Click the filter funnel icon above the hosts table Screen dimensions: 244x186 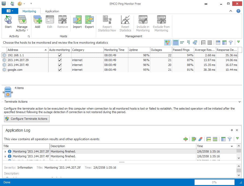click(231, 43)
